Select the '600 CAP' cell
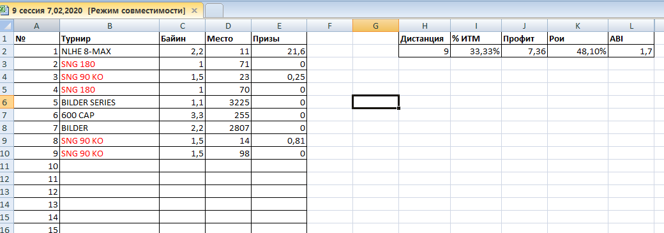Image resolution: width=664 pixels, height=233 pixels. pos(110,116)
